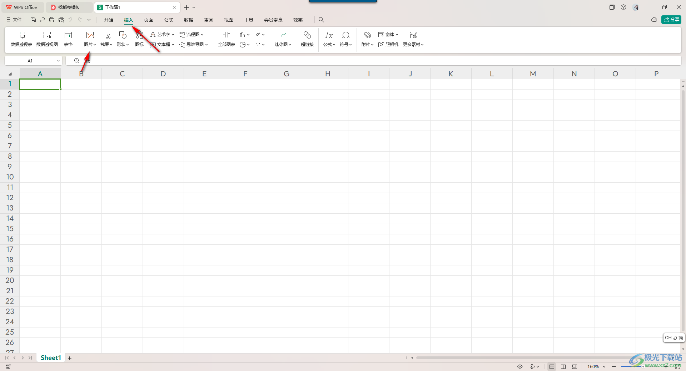
Task: Click the 附件 paperclip attachment icon
Action: tap(367, 35)
